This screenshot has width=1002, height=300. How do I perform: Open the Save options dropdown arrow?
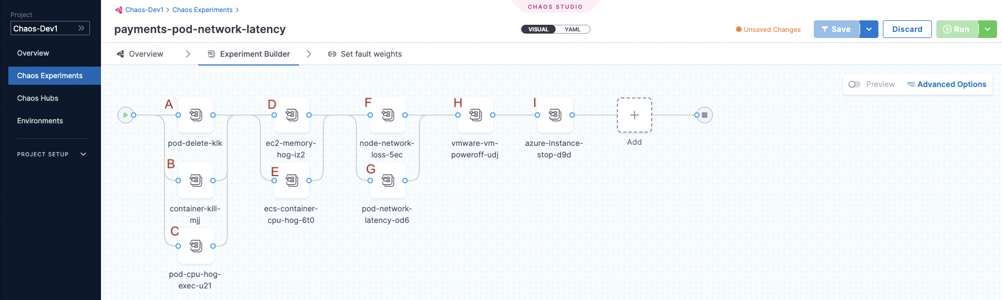click(869, 29)
